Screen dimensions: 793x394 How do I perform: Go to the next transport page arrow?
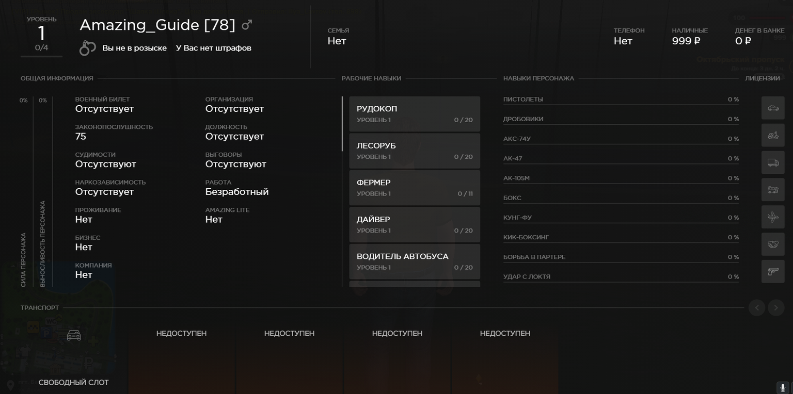point(776,308)
